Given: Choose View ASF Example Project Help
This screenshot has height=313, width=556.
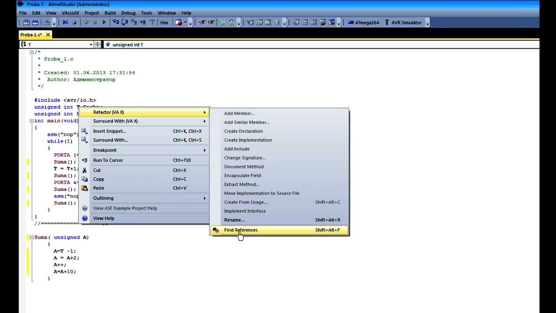Looking at the screenshot, I should point(144,208).
